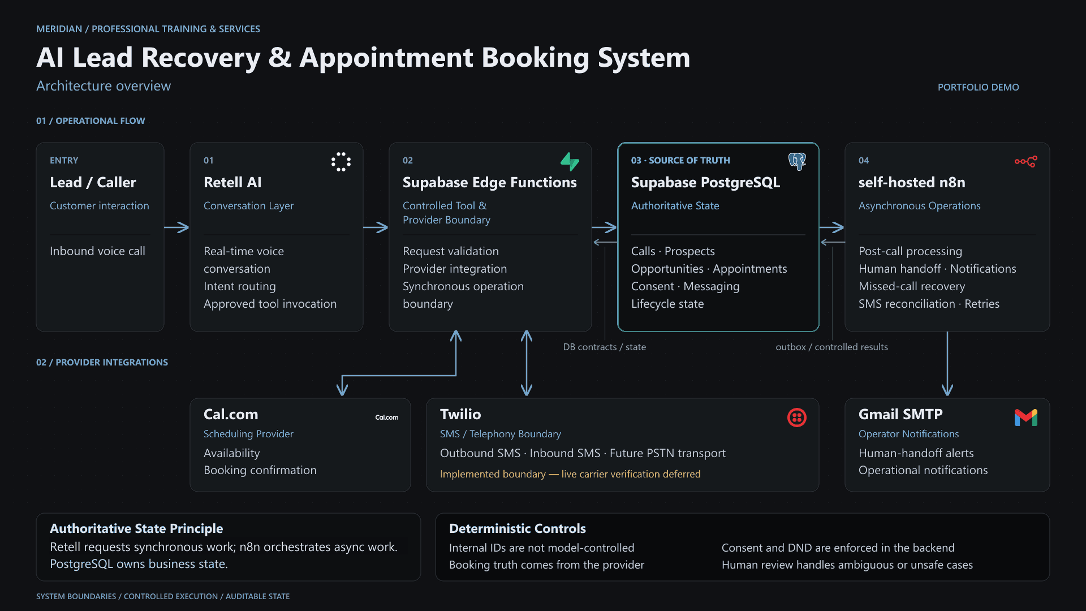Click the Cal.com logo mark
1086x611 pixels.
click(387, 418)
